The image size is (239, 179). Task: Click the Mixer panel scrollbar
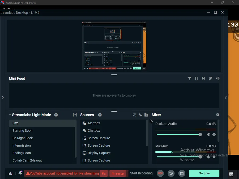tap(219, 131)
